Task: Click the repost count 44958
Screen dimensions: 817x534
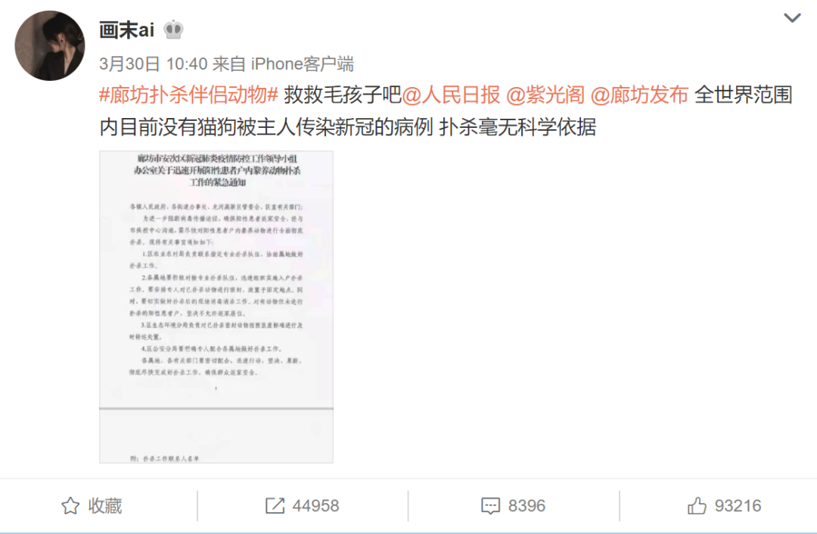Action: pos(315,506)
